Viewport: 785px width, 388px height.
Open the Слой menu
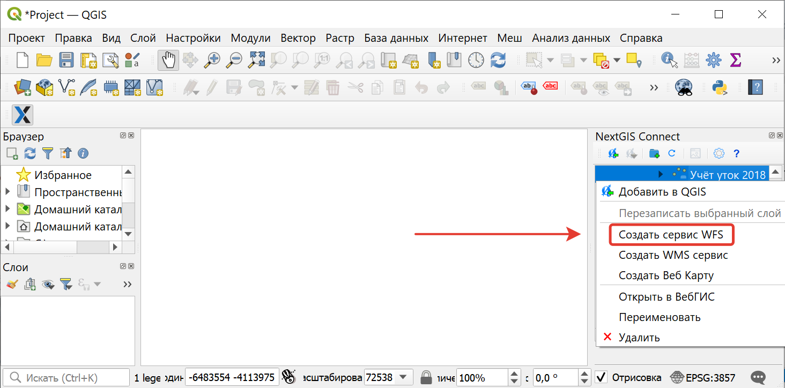coord(143,38)
